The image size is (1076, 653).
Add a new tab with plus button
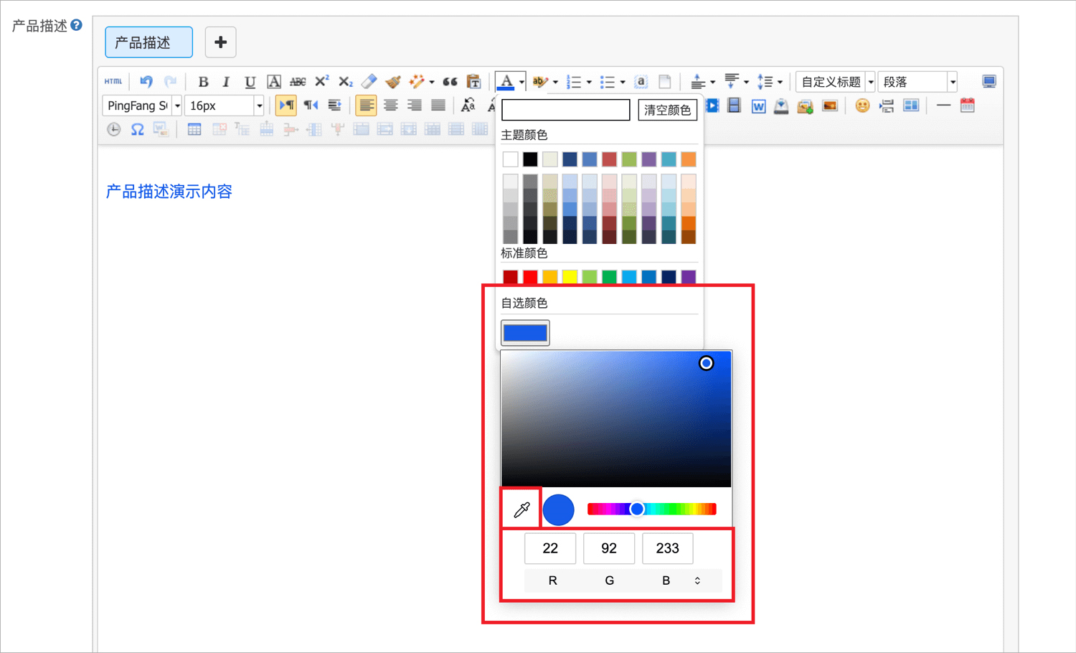point(220,42)
